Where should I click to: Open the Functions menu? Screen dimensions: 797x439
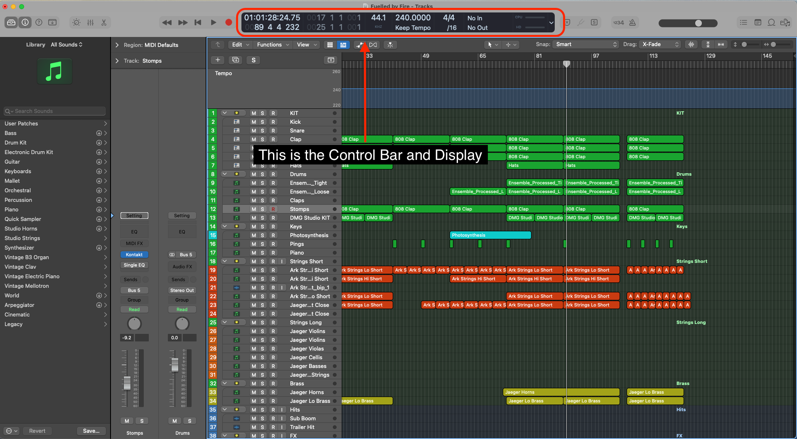tap(273, 45)
